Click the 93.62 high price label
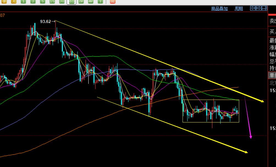 46,21
